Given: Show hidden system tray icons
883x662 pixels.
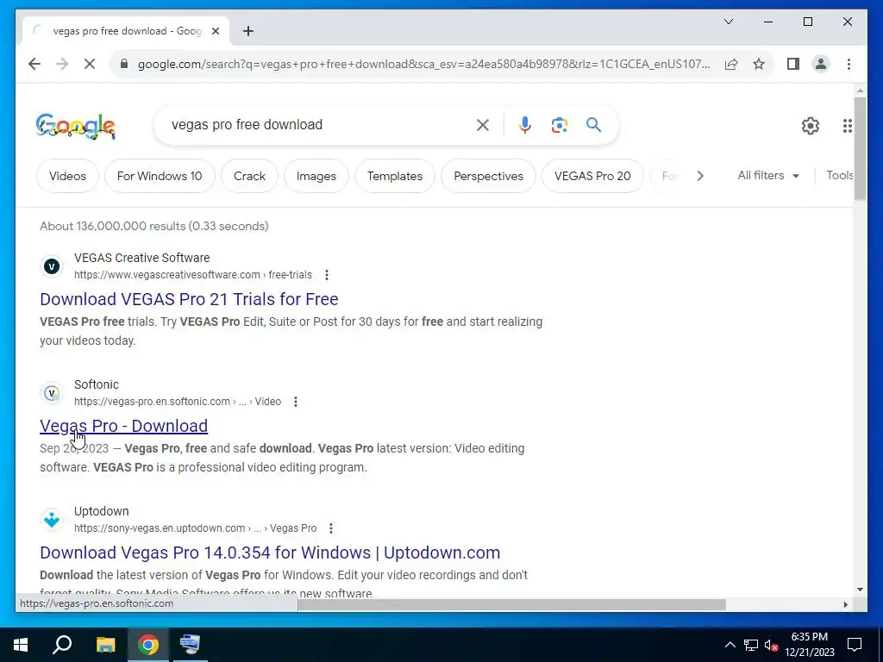Looking at the screenshot, I should point(730,645).
